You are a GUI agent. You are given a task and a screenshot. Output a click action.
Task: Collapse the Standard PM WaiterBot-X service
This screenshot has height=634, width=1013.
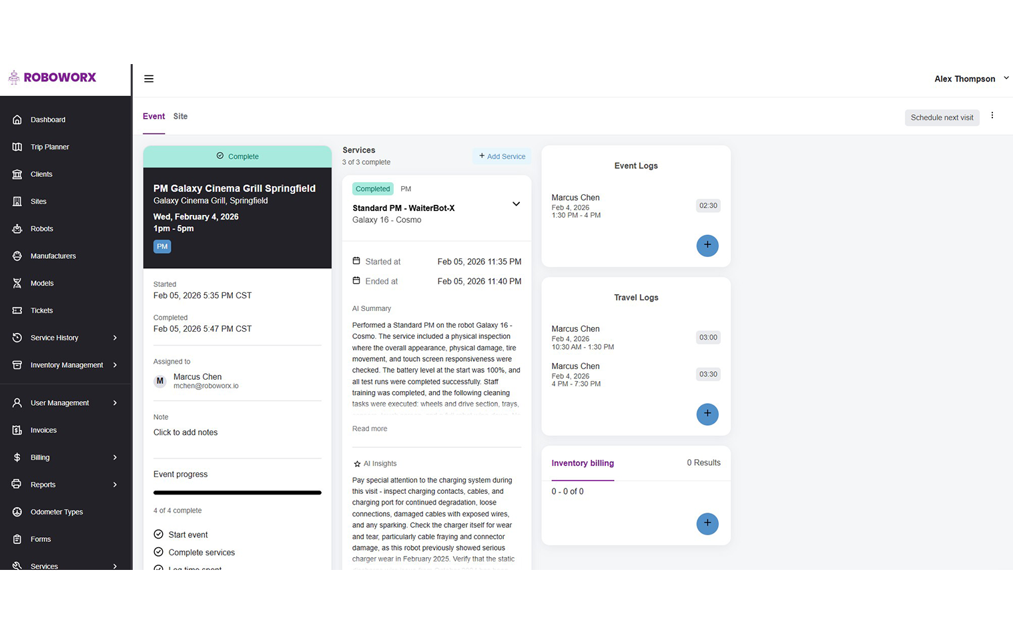click(x=516, y=204)
